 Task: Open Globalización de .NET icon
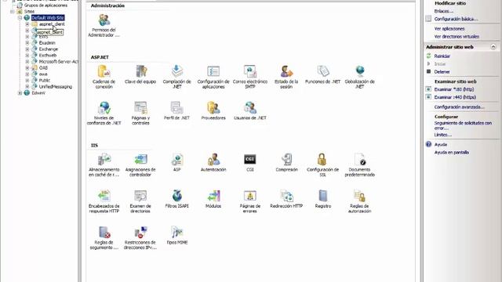(x=359, y=71)
